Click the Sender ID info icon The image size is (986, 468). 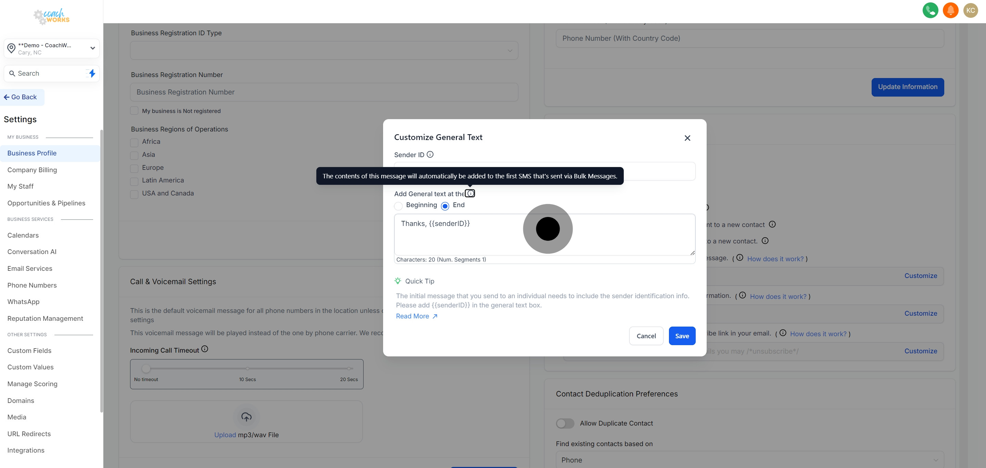(430, 154)
